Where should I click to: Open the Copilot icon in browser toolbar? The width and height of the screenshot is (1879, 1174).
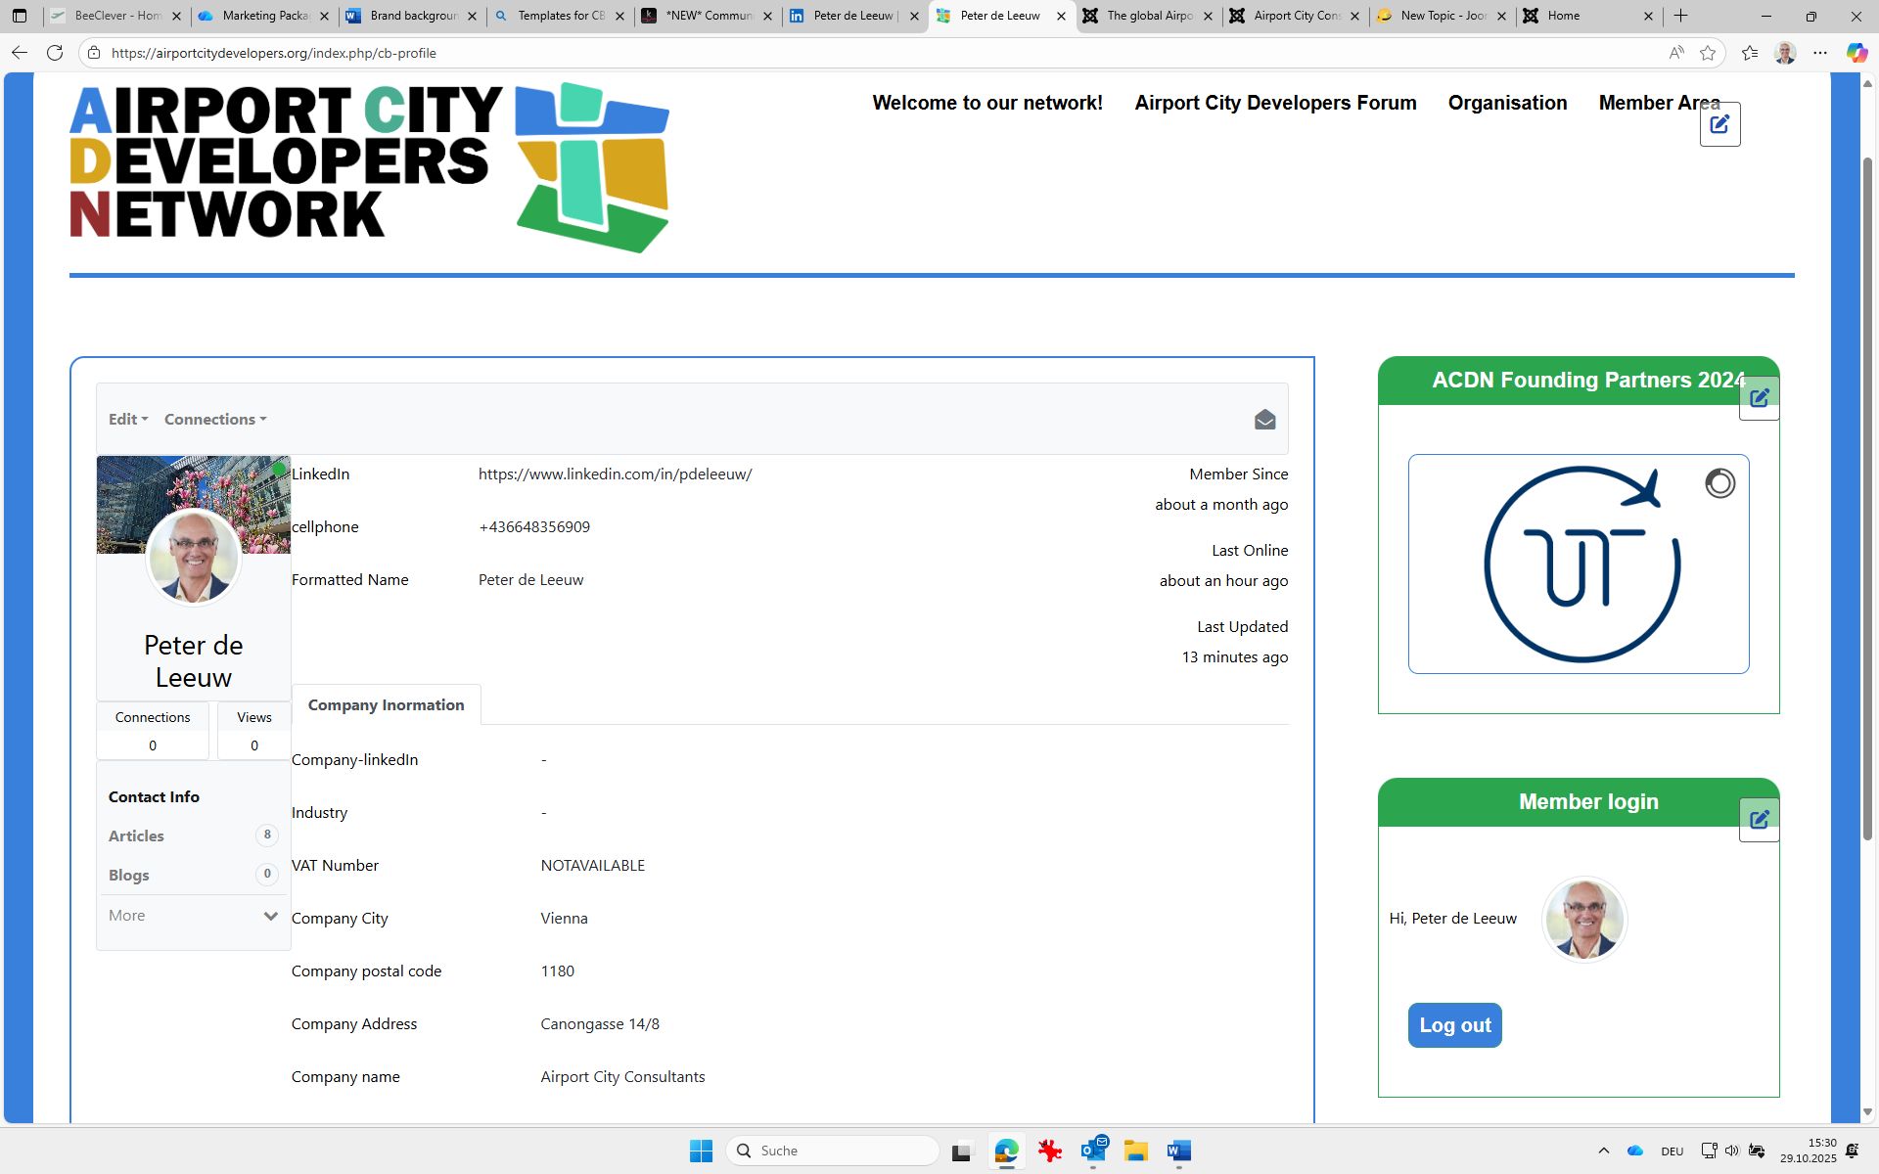point(1856,53)
